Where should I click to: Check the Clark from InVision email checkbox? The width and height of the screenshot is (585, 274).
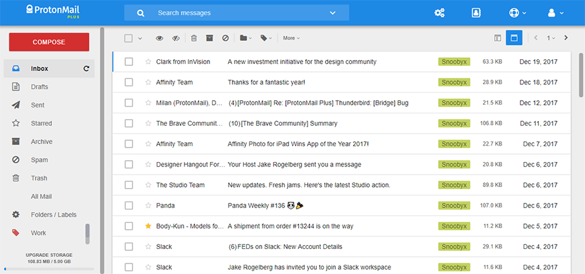click(x=128, y=62)
